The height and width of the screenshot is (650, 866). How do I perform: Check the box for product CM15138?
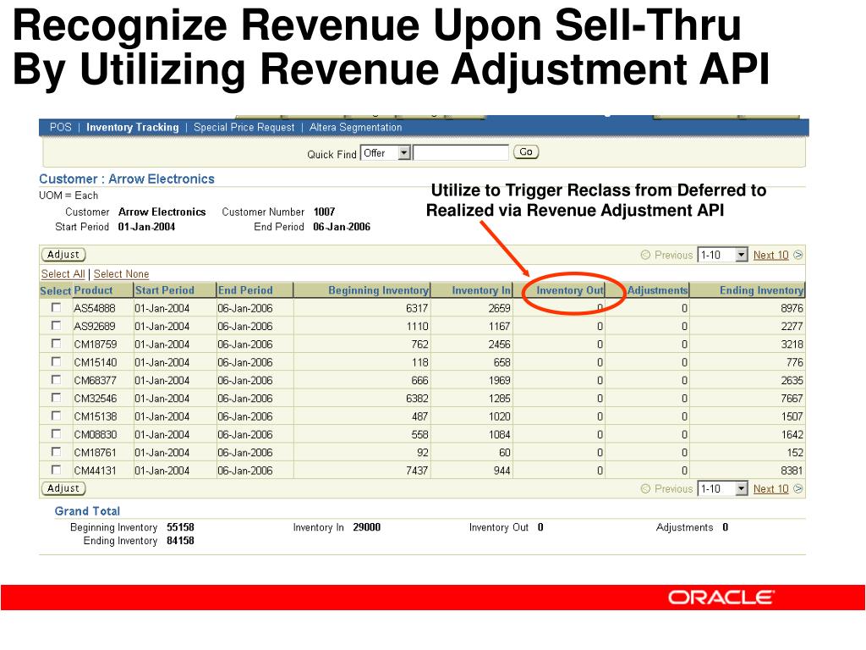click(56, 416)
